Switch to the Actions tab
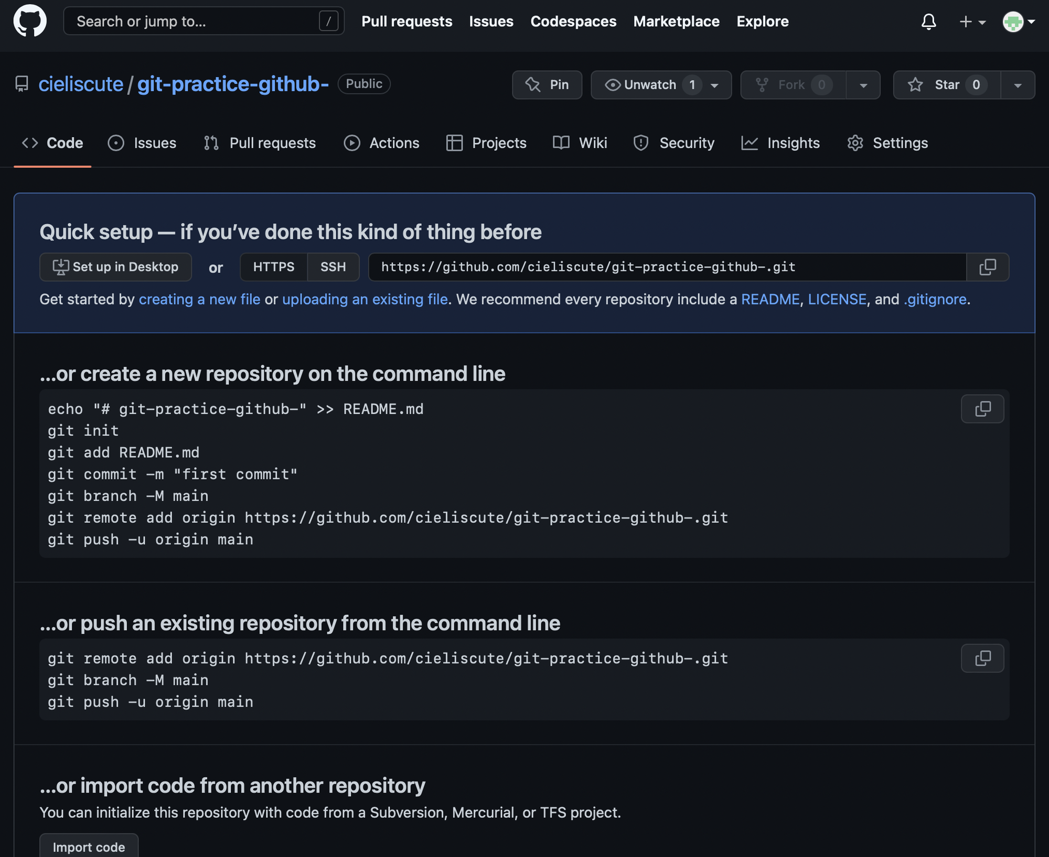 tap(382, 143)
